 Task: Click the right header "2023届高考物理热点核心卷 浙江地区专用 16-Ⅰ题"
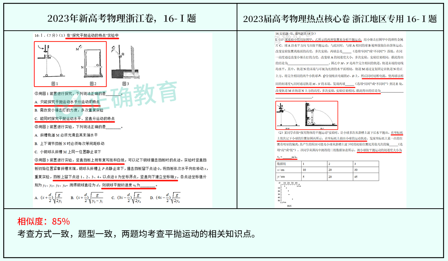(x=340, y=19)
